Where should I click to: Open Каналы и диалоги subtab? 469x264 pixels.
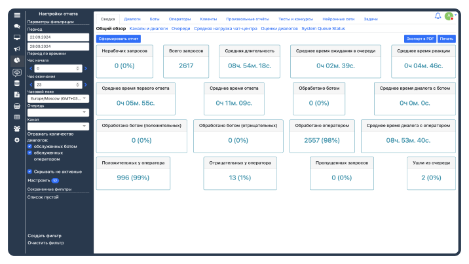pyautogui.click(x=149, y=29)
